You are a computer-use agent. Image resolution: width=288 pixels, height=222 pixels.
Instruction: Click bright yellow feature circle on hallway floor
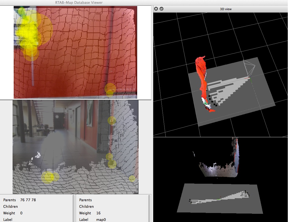(x=48, y=177)
